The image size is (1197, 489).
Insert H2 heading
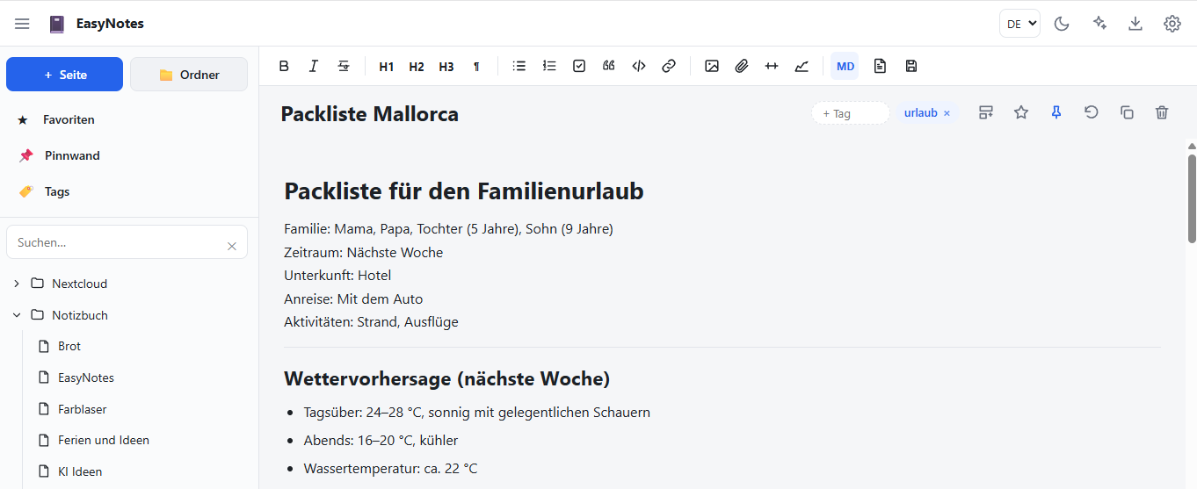417,66
